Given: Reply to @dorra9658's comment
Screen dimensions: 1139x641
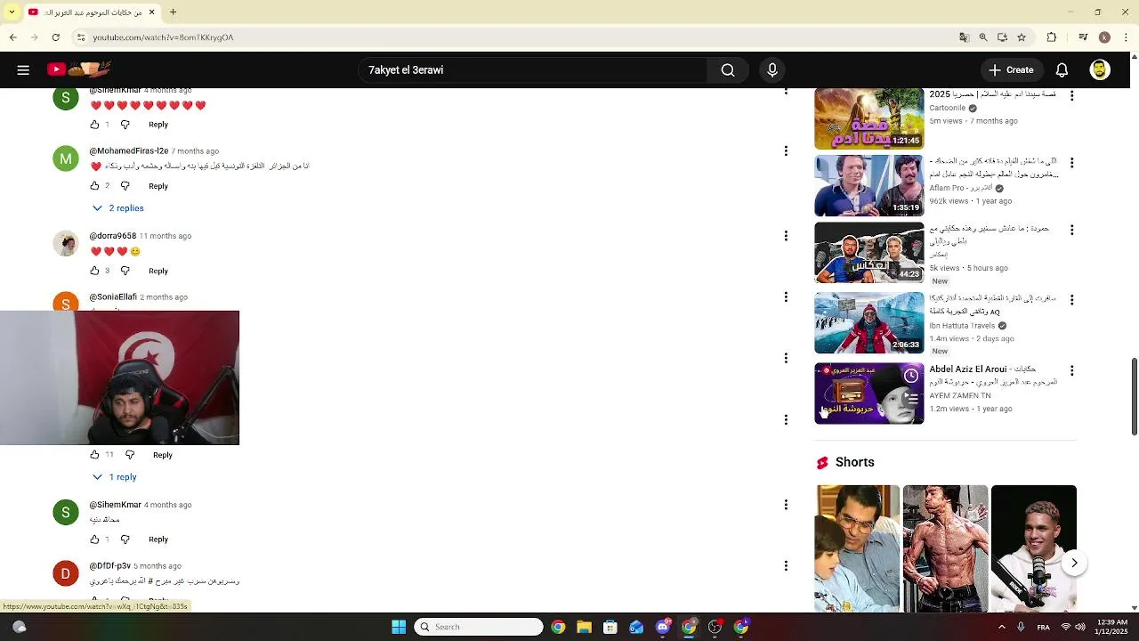Looking at the screenshot, I should pyautogui.click(x=158, y=271).
